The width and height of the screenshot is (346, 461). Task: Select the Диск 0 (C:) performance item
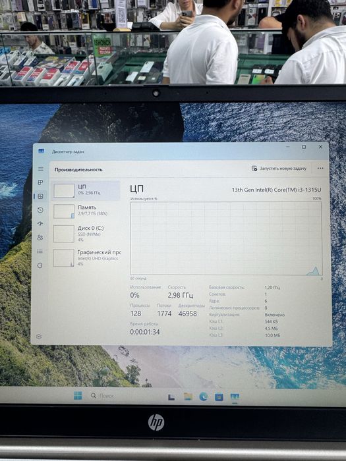86,233
